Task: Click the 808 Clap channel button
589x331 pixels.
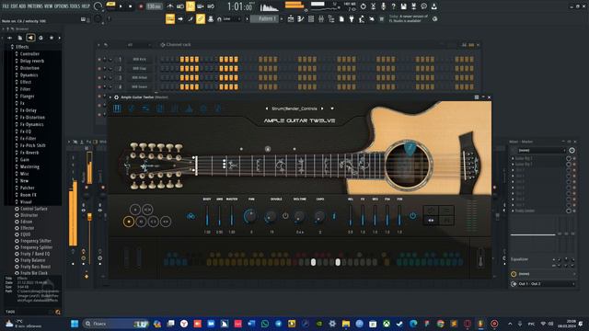Action: point(139,68)
